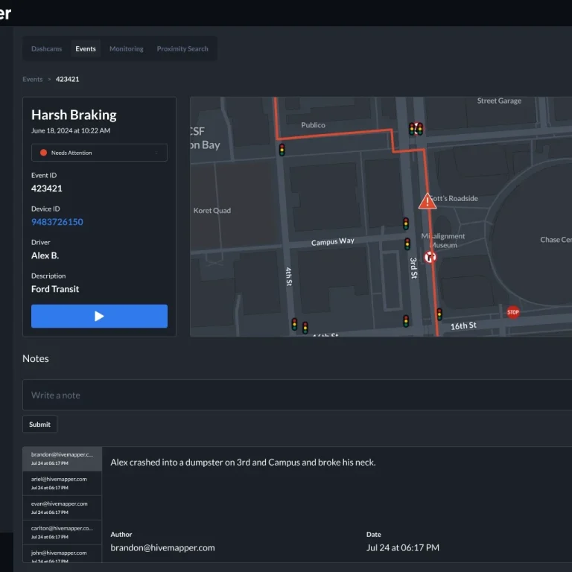Click the red STOP sign map icon
The height and width of the screenshot is (572, 572).
(513, 312)
